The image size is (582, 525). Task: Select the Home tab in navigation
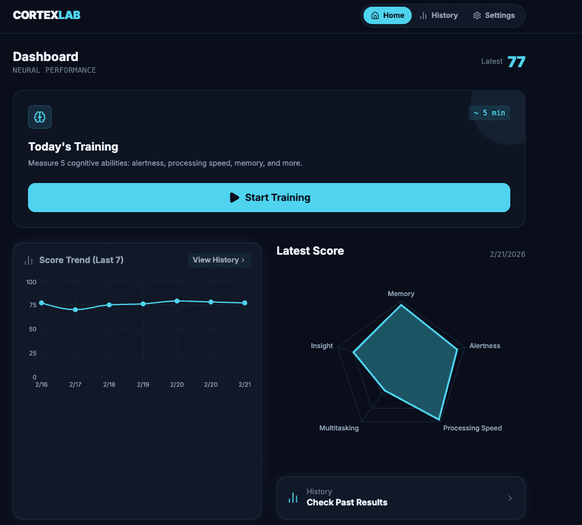point(387,15)
